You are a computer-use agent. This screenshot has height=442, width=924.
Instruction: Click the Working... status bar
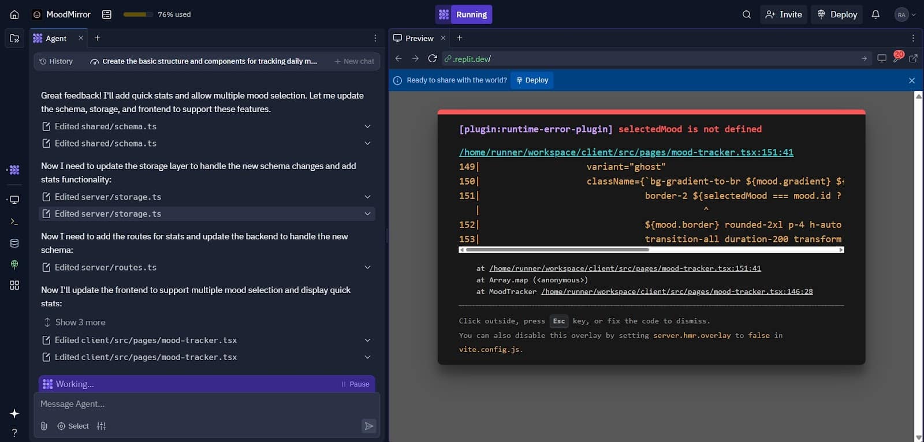[x=207, y=384]
